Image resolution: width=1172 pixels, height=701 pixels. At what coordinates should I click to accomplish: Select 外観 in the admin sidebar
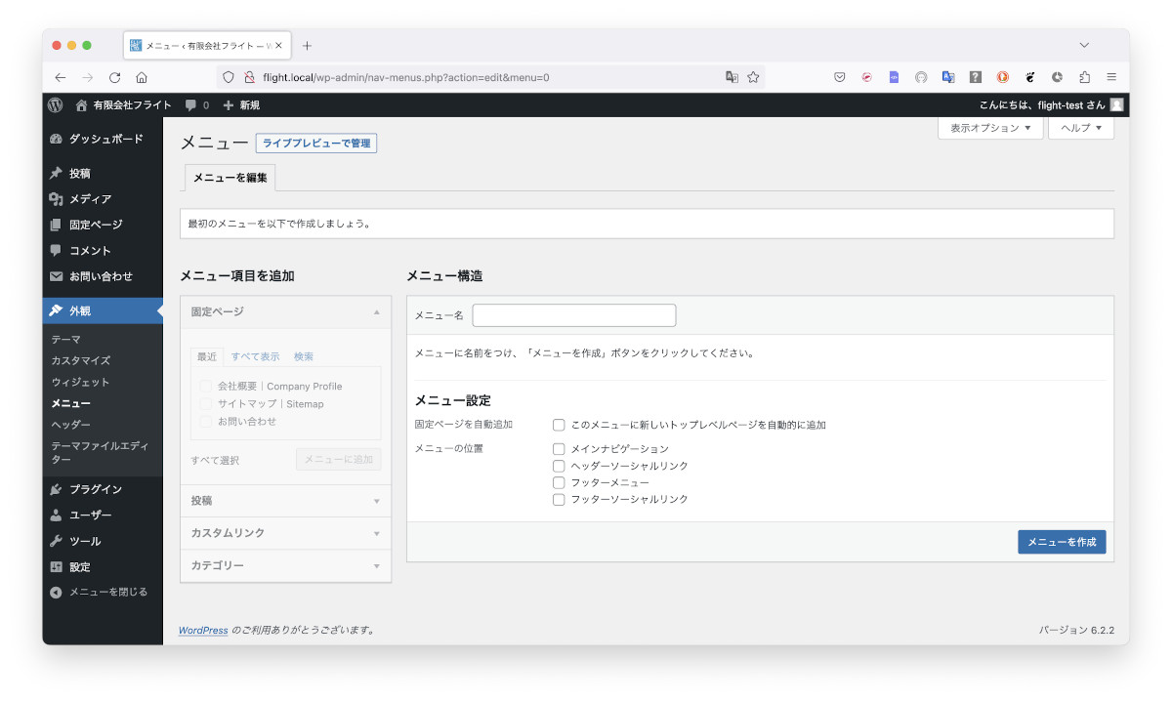[103, 311]
